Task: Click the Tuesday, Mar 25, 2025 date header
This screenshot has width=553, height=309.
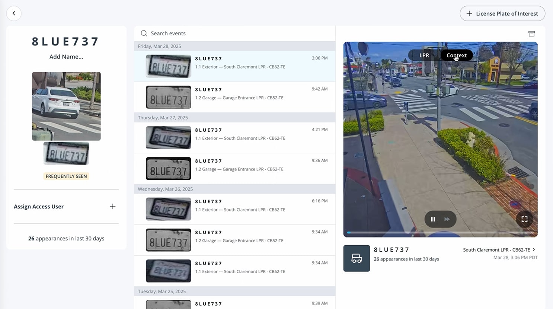Action: (x=234, y=292)
